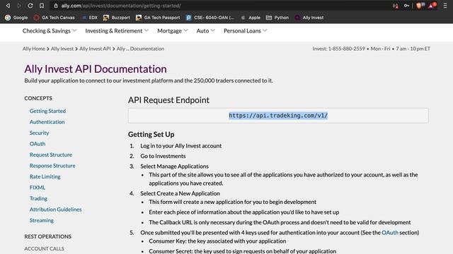This screenshot has width=453, height=254.
Task: Open OAuth in Concepts sidebar
Action: pos(38,144)
